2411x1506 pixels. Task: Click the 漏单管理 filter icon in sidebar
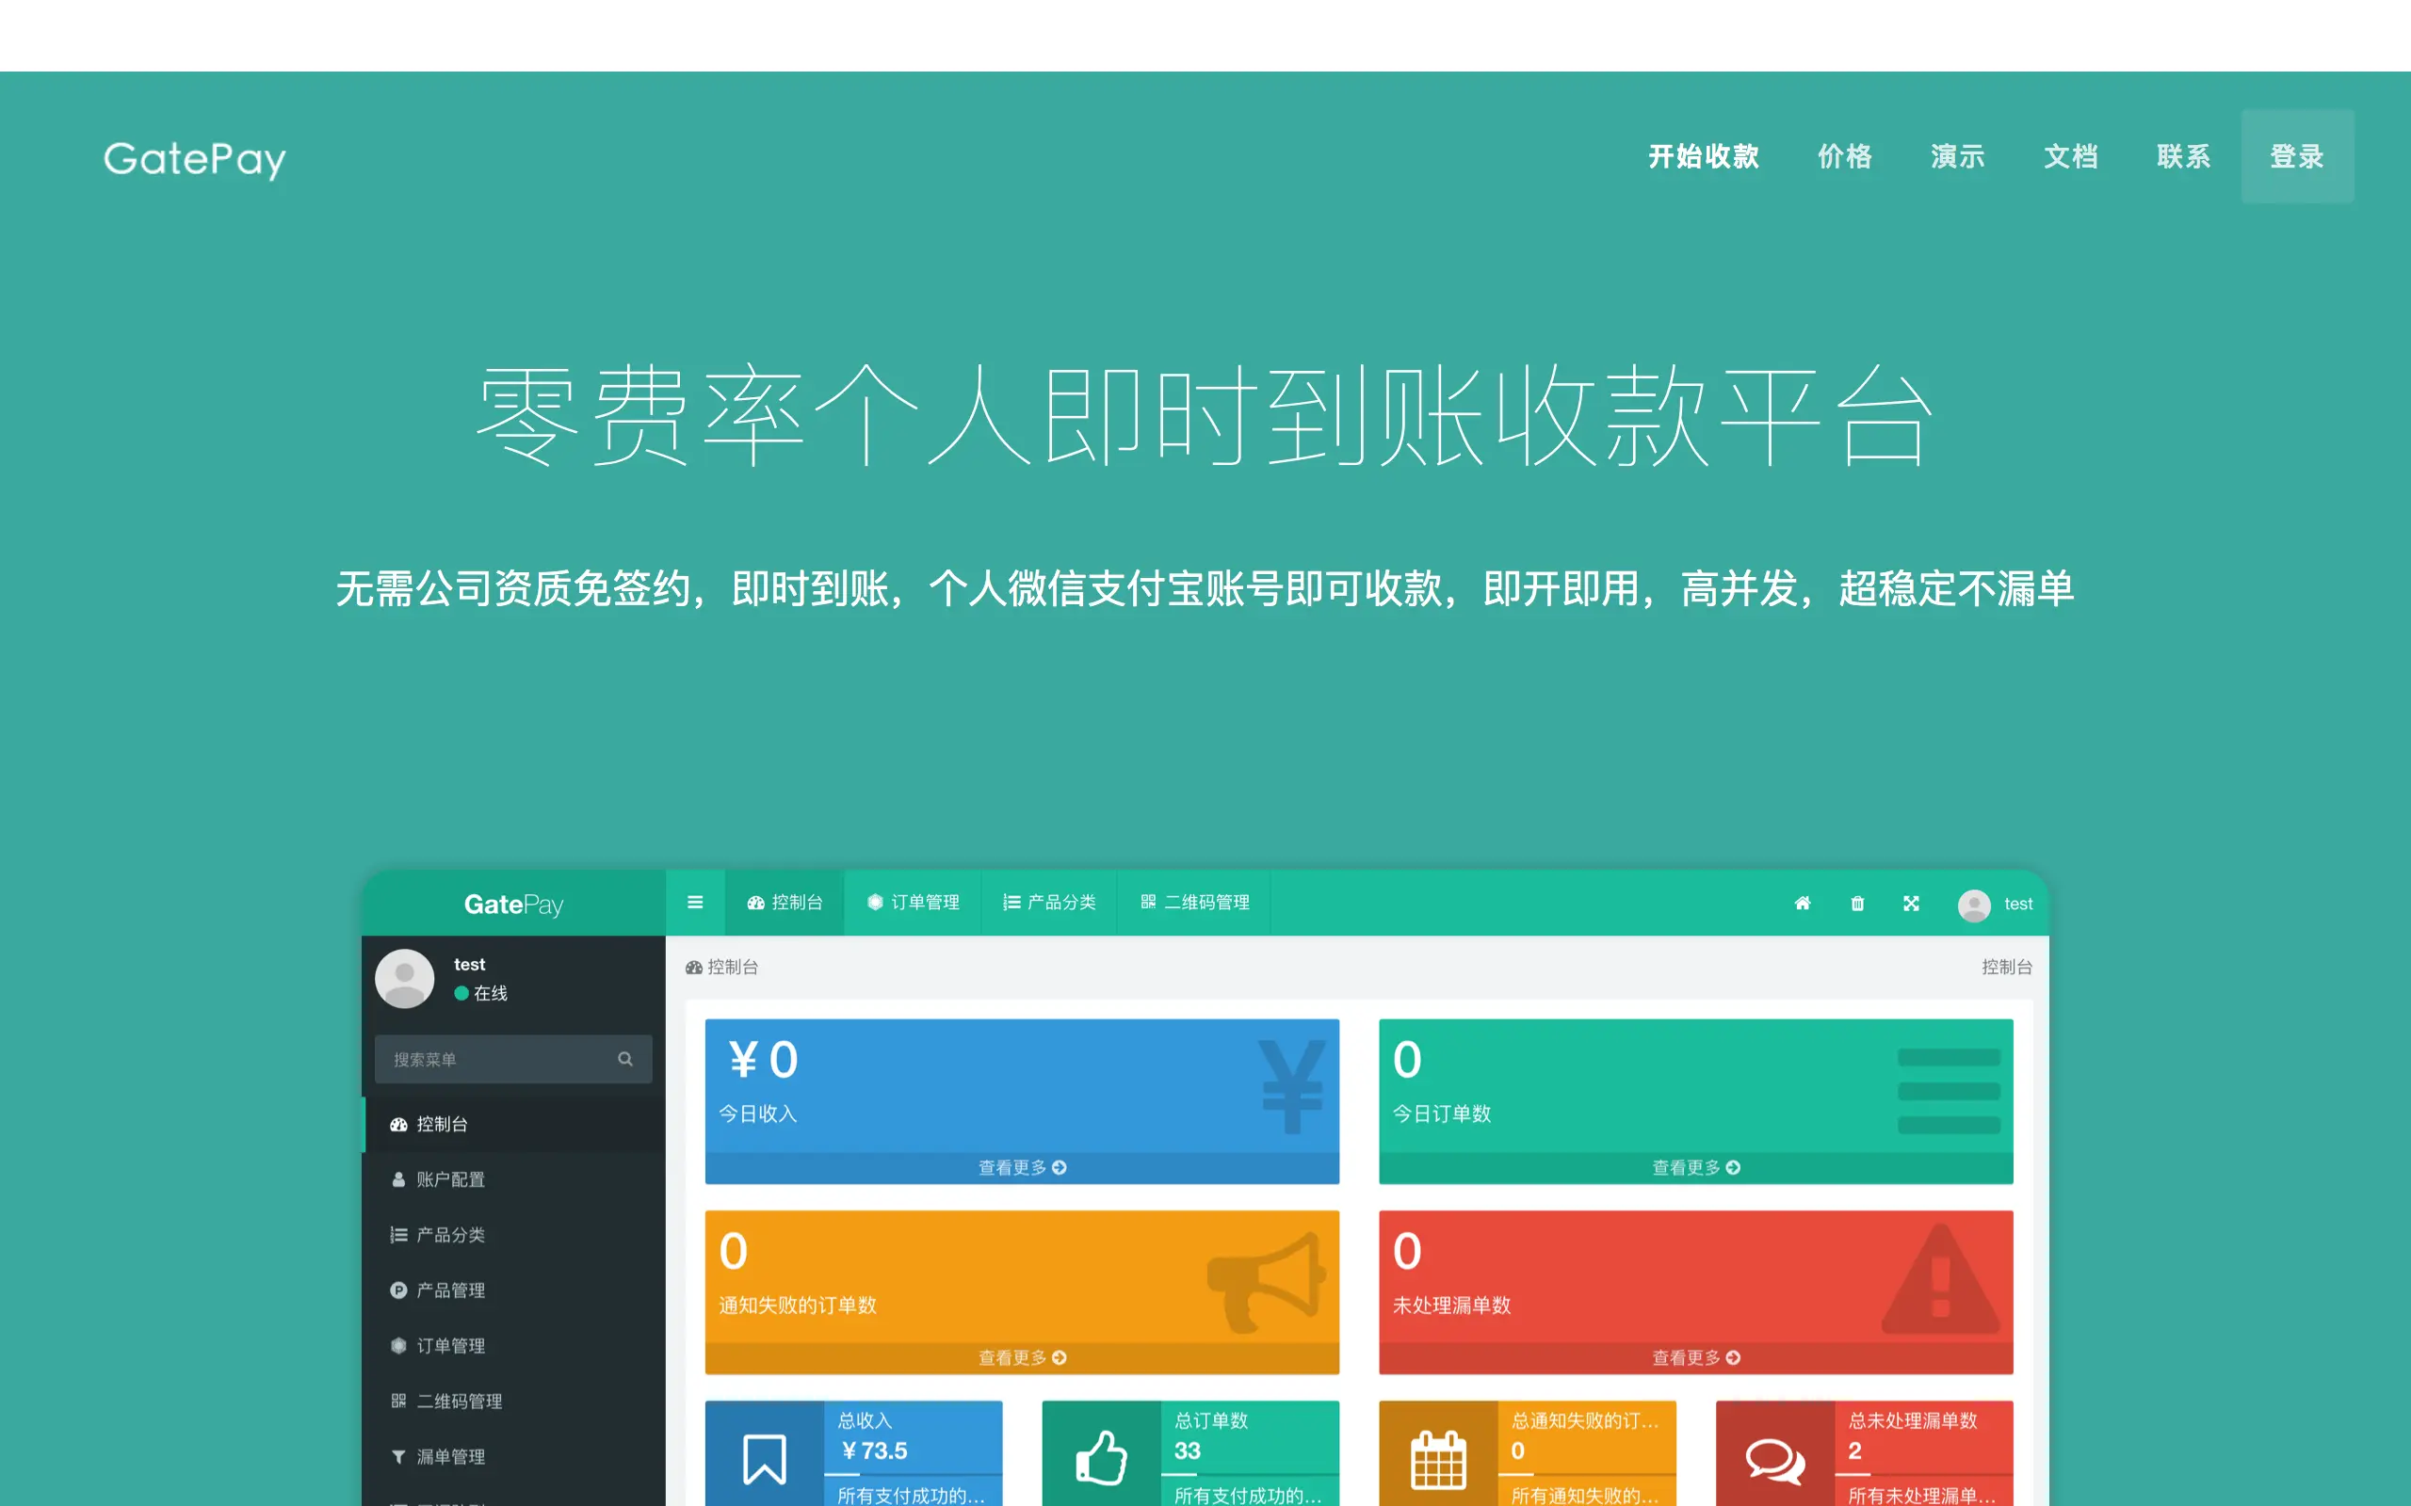(x=398, y=1457)
